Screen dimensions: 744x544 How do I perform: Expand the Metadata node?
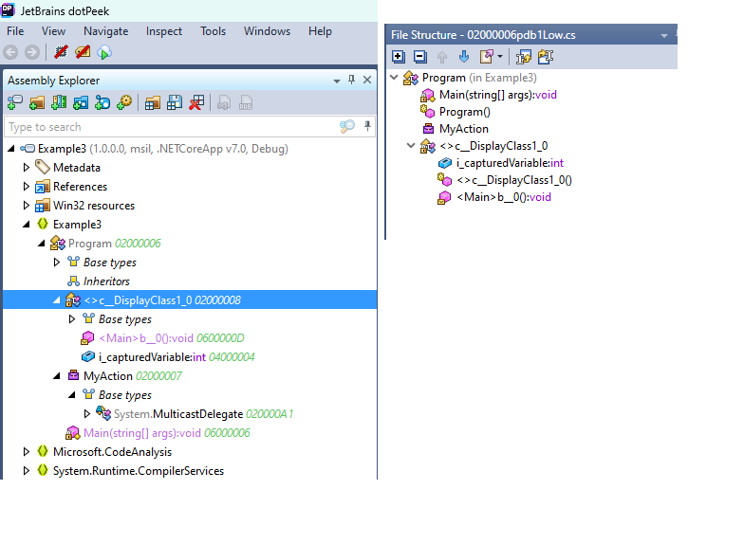click(x=27, y=167)
